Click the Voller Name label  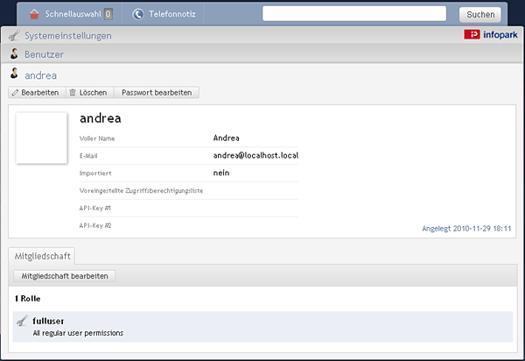click(97, 138)
